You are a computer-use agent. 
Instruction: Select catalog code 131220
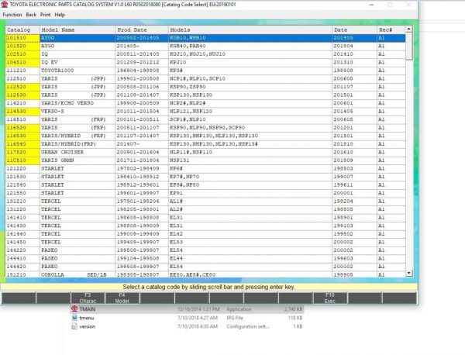point(22,209)
